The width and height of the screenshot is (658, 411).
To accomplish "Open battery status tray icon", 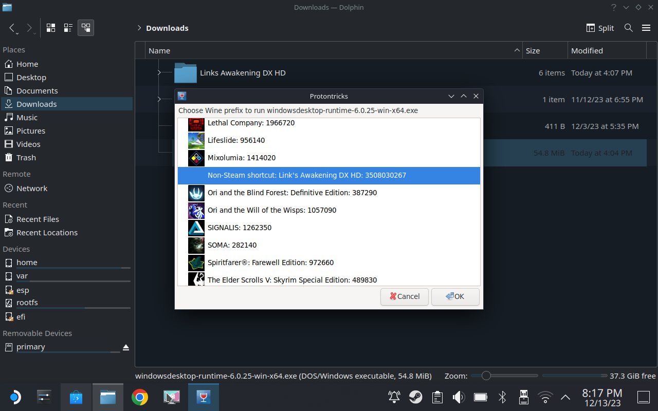I will pyautogui.click(x=481, y=397).
